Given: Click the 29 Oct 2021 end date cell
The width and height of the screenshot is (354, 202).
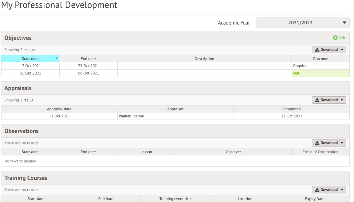Looking at the screenshot, I should tap(88, 66).
